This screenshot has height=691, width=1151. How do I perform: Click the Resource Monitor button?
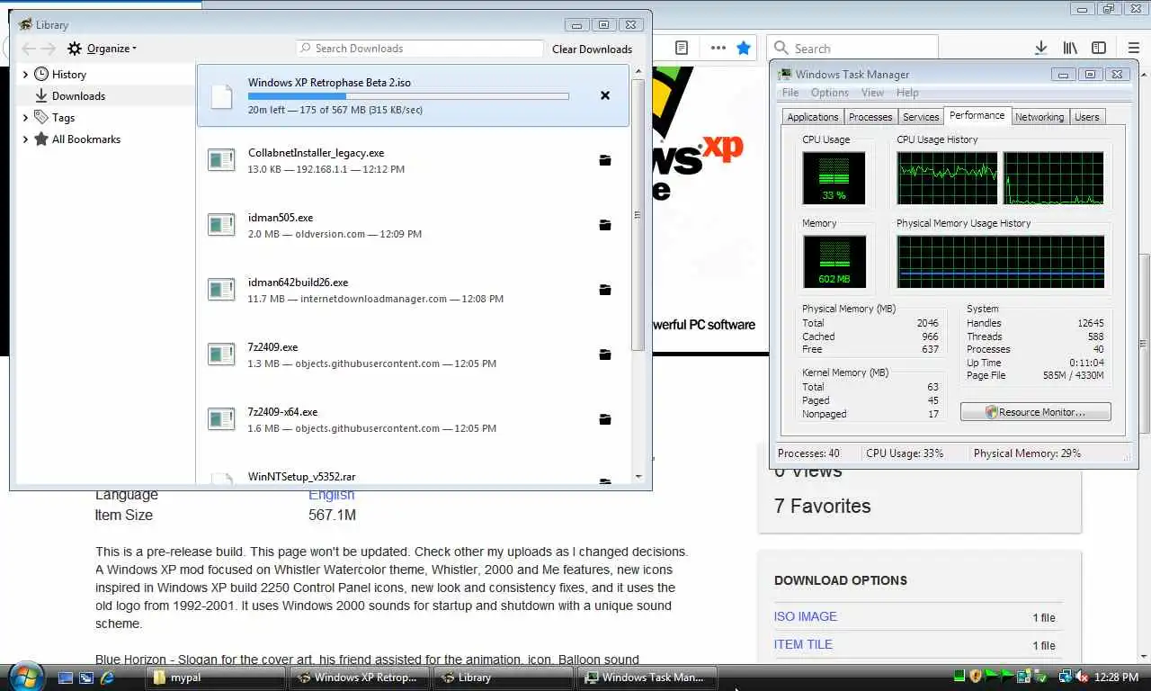(x=1036, y=412)
